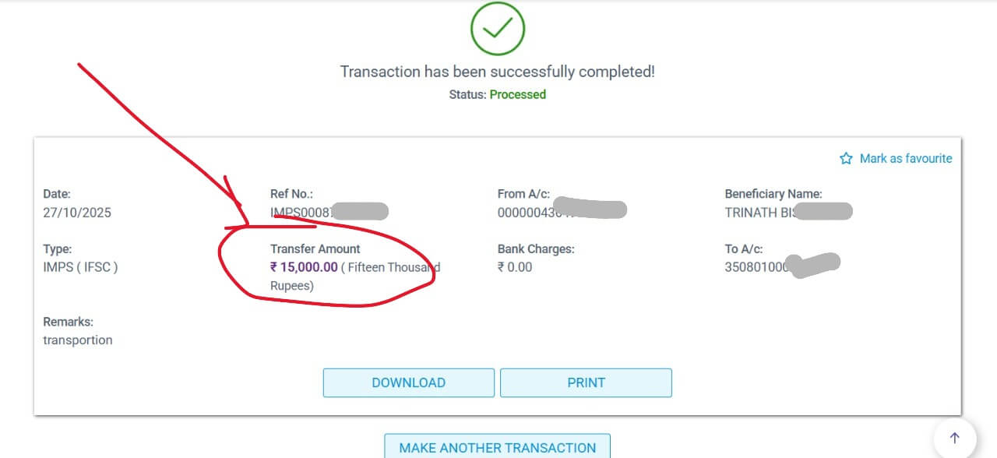Image resolution: width=997 pixels, height=458 pixels.
Task: Select the IMPS reference number text
Action: 319,210
